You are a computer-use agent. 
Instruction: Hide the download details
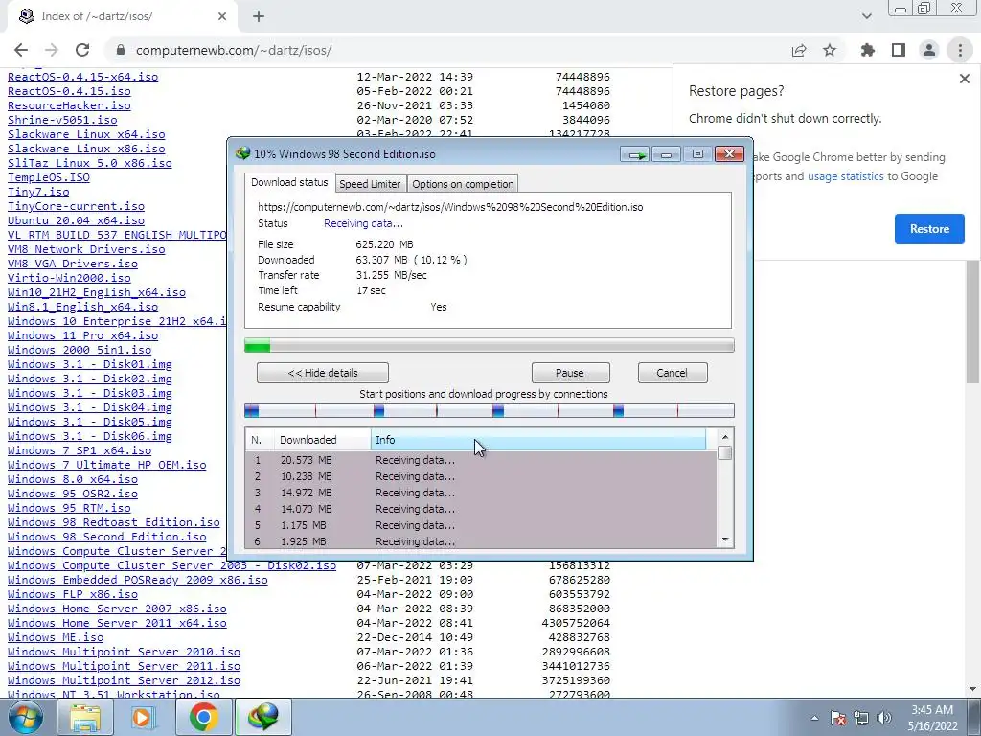323,373
